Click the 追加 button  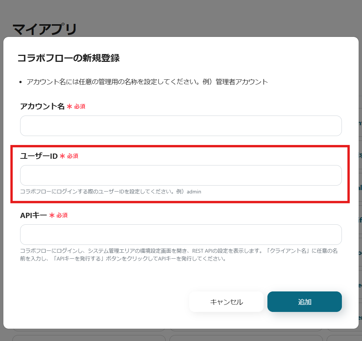305,302
